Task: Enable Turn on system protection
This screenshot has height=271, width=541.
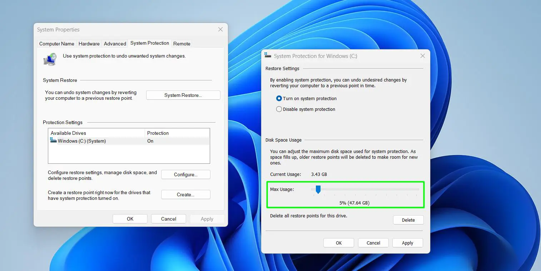Action: coord(279,98)
